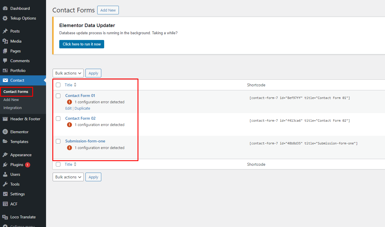The height and width of the screenshot is (227, 385).
Task: Click the bottom Apply button
Action: coord(93,177)
